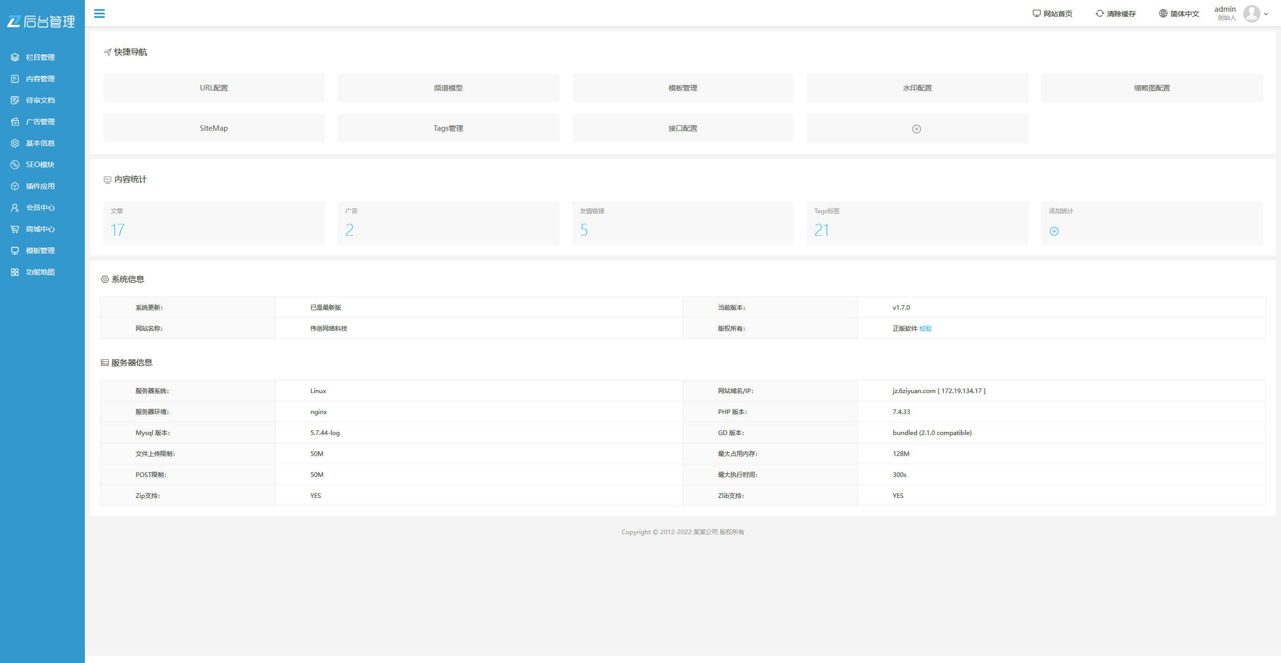Click the refresh icon for 清除缓存

tap(1099, 14)
